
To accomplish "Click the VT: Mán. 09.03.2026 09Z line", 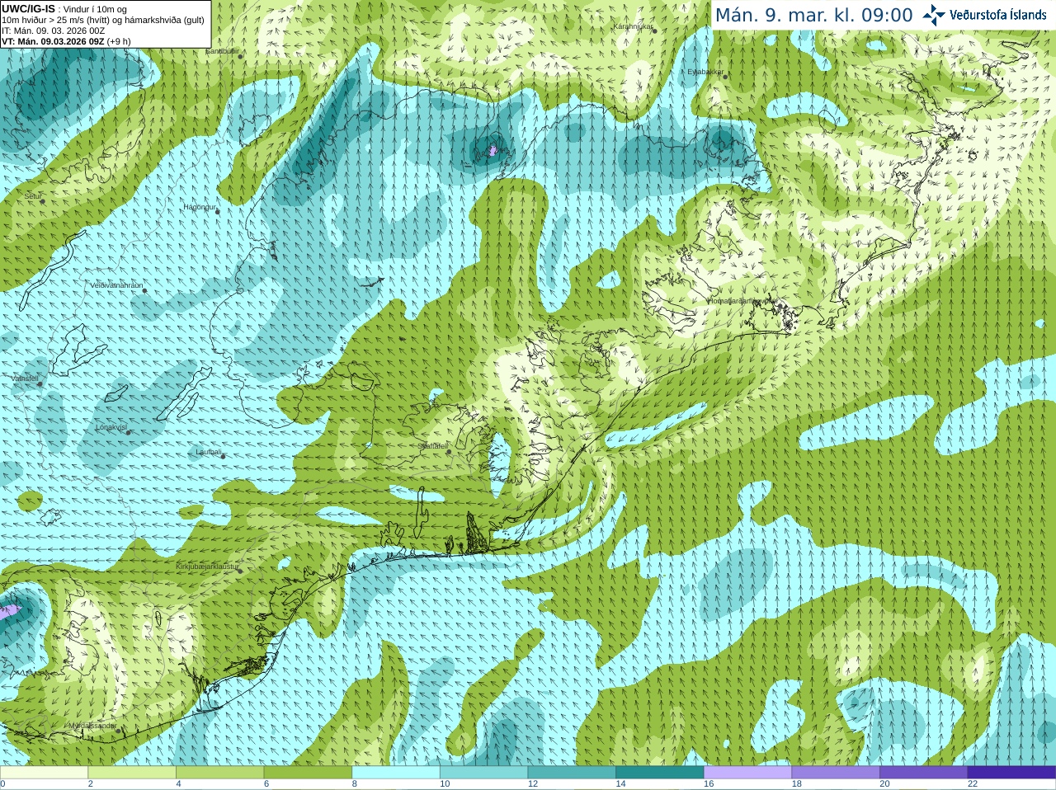I will (66, 41).
